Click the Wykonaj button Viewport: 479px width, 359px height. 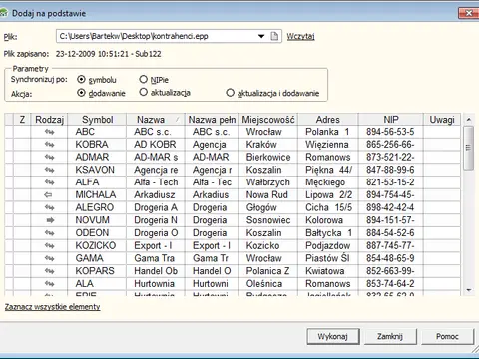click(333, 336)
